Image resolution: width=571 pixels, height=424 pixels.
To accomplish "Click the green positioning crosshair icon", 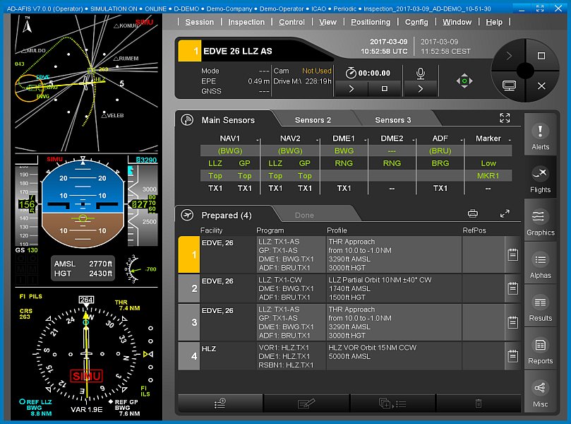I will (464, 81).
